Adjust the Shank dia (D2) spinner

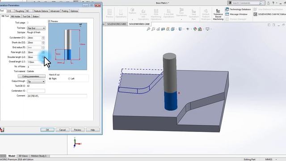point(43,42)
